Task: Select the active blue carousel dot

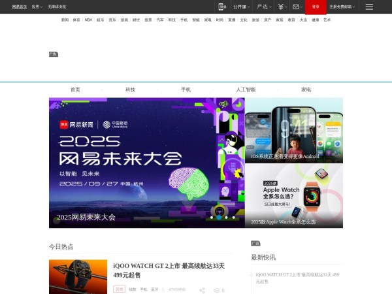Action: (x=219, y=218)
